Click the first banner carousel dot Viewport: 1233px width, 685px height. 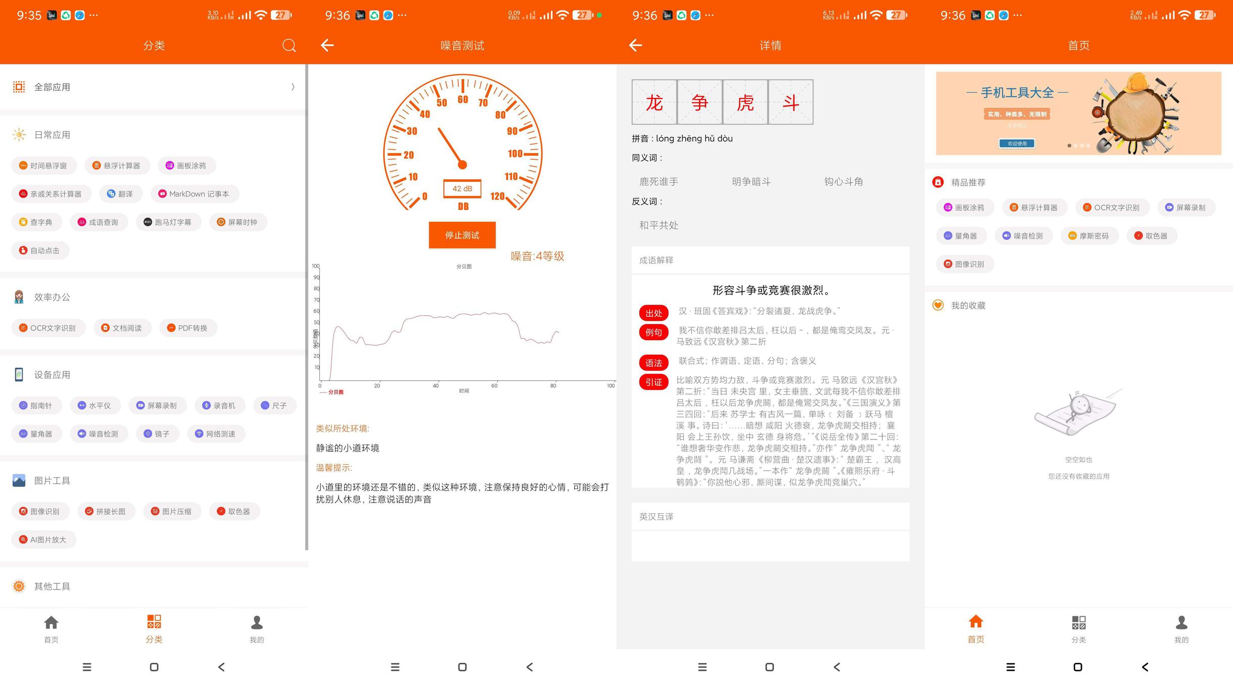tap(1069, 145)
